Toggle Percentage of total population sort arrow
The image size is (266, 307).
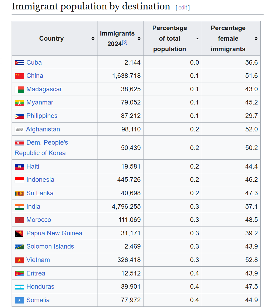(x=198, y=39)
